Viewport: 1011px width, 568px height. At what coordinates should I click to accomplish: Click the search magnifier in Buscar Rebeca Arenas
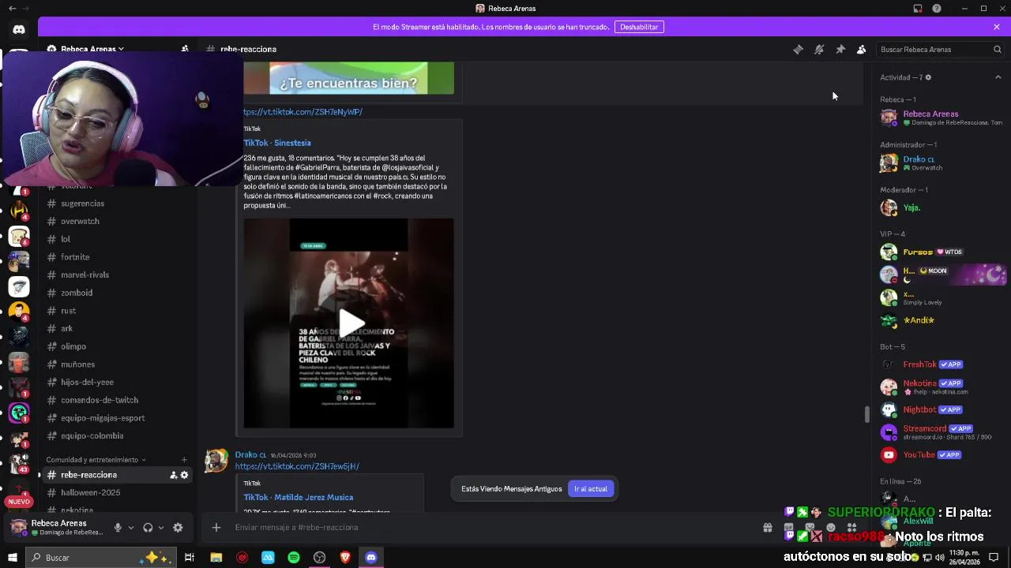(997, 49)
